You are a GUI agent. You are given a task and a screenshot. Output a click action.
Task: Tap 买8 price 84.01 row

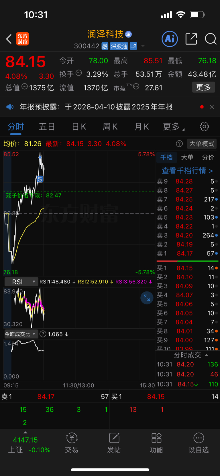187,331
